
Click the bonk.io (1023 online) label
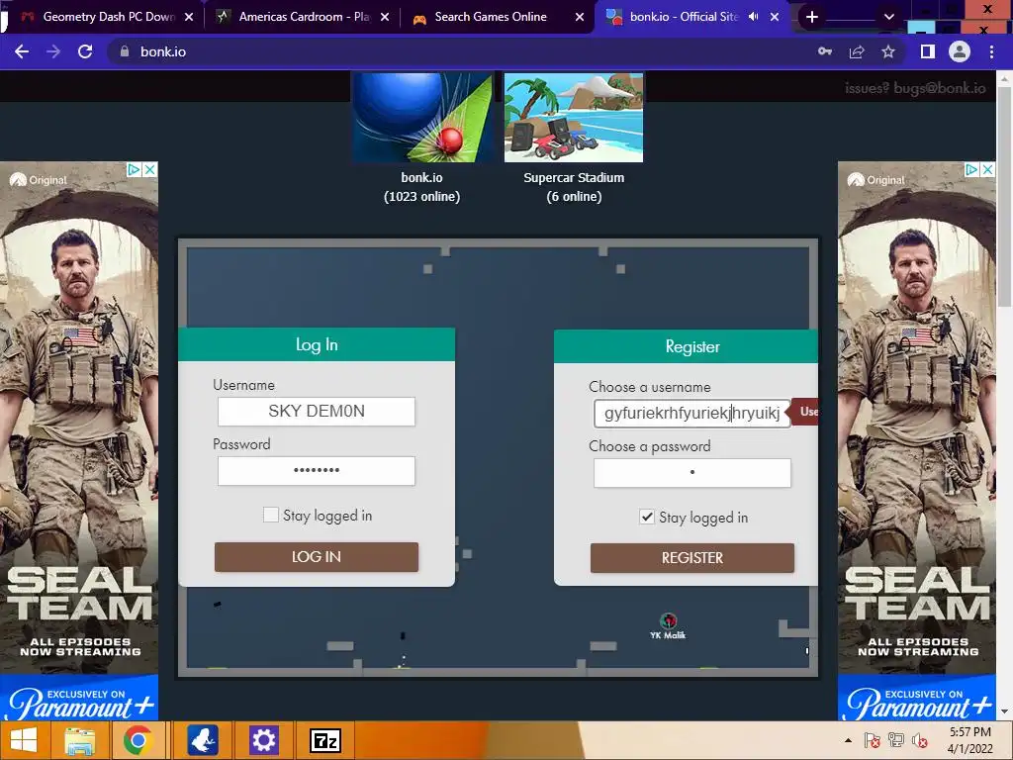point(421,187)
